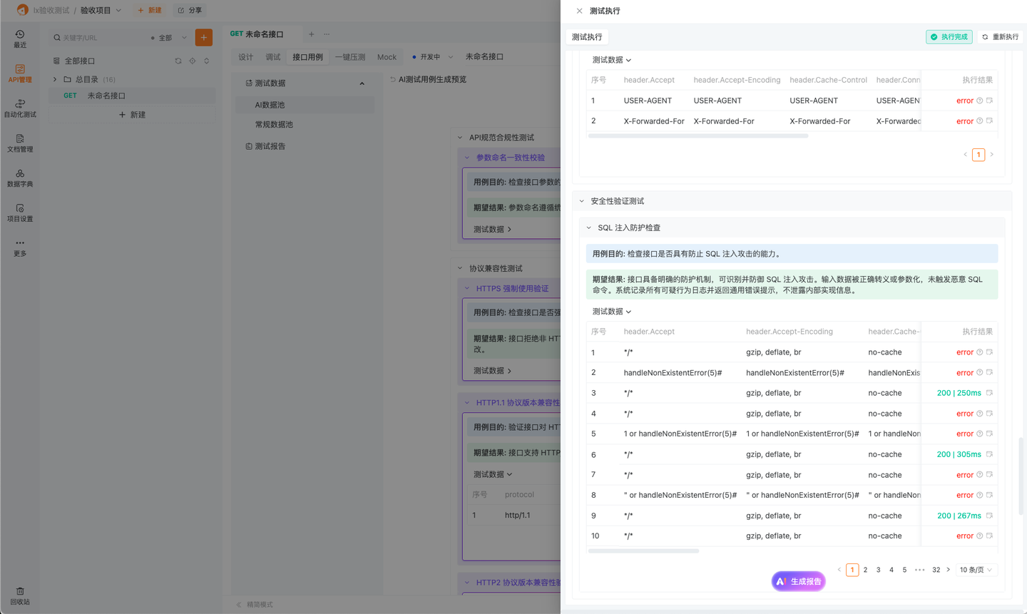Open 项目设置 from the sidebar
This screenshot has width=1027, height=614.
click(x=19, y=213)
